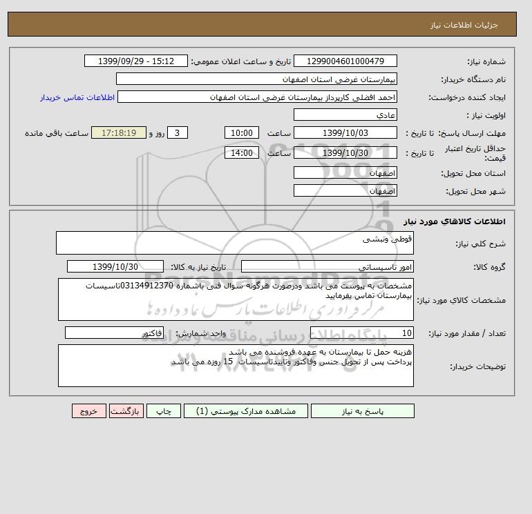532x514 pixels.
Task: Click the شهر محل تحویل label
Action: click(x=475, y=191)
